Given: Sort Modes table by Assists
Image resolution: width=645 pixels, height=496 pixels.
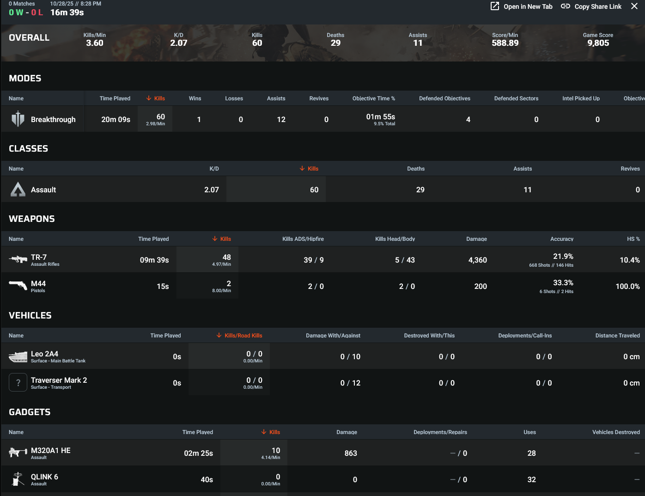Looking at the screenshot, I should click(x=276, y=98).
